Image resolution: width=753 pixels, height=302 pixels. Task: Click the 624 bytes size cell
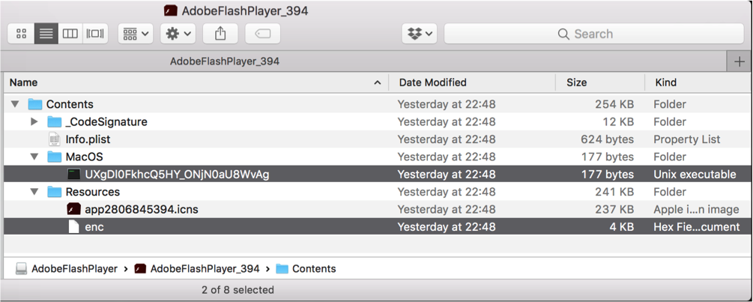(x=607, y=139)
